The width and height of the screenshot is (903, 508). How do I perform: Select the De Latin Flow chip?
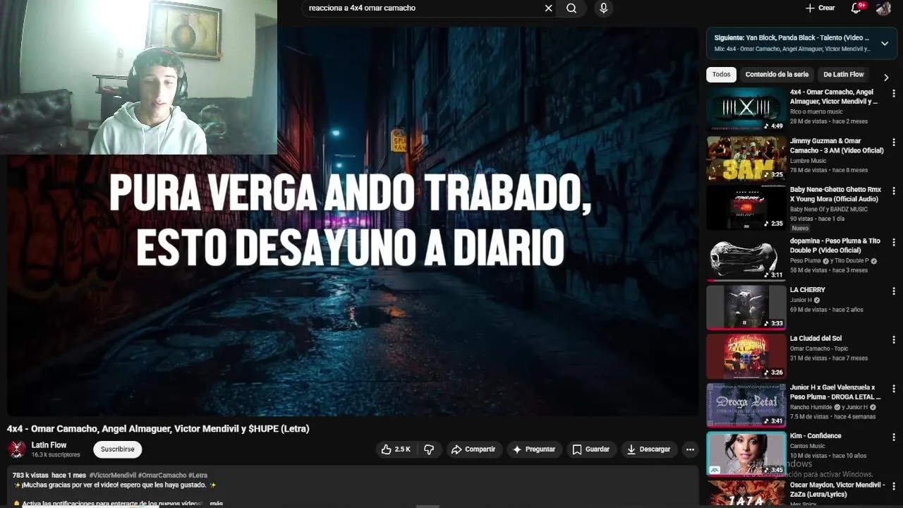[843, 75]
